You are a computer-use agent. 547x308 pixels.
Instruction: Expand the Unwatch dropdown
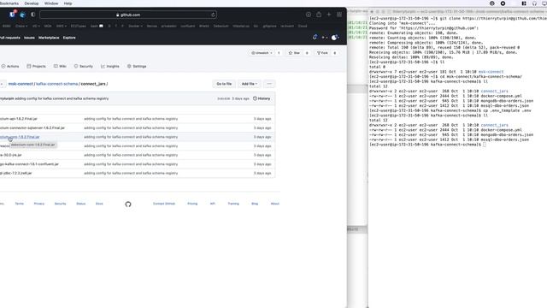pyautogui.click(x=262, y=53)
